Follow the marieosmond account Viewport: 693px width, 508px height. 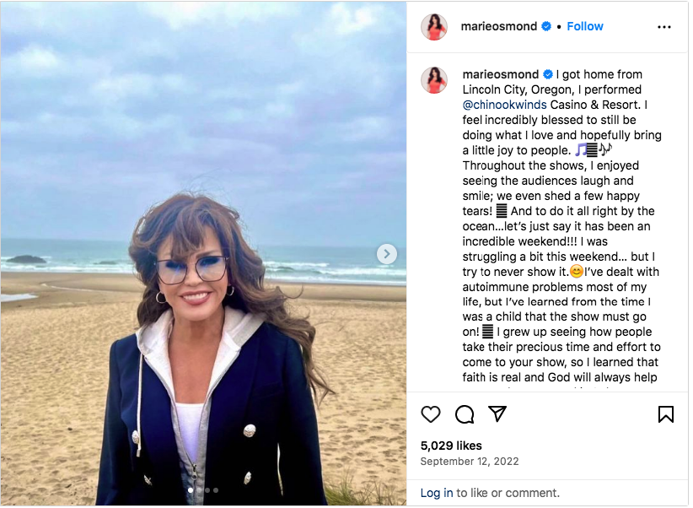point(585,27)
